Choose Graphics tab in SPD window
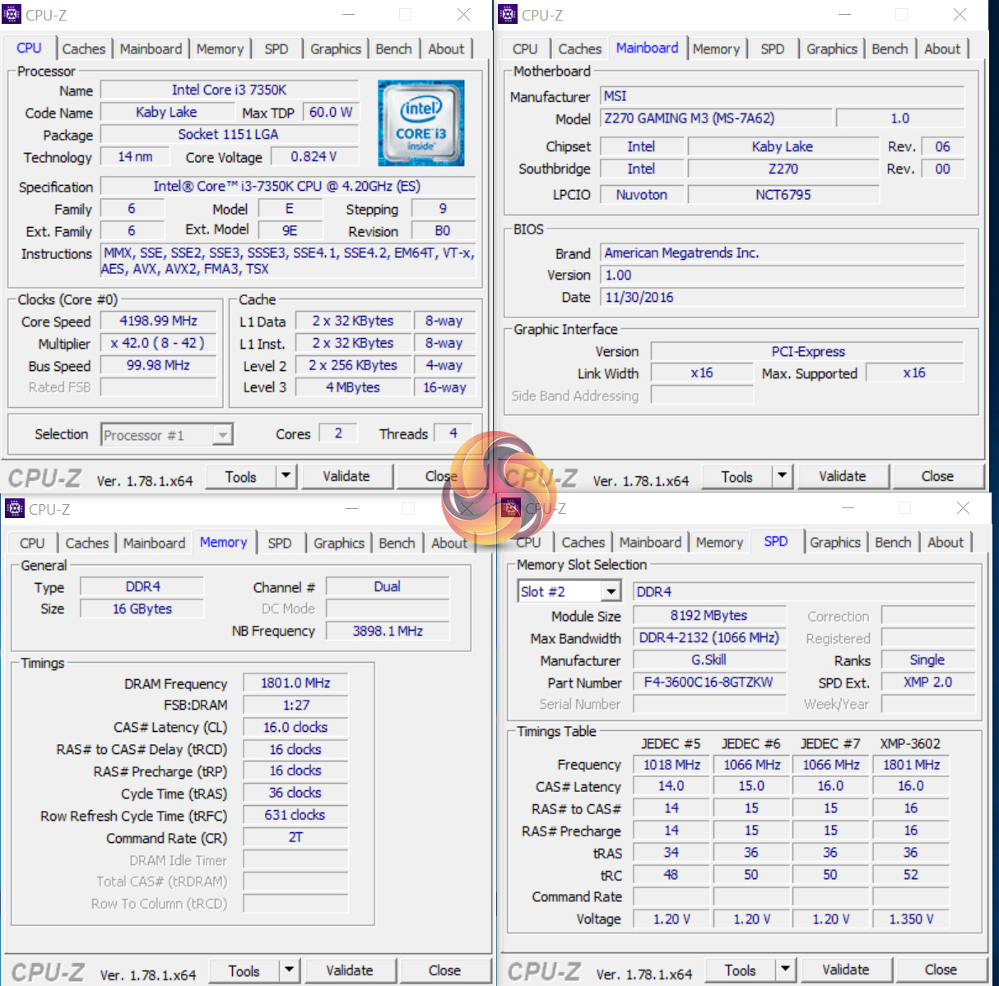The image size is (999, 986). coord(835,542)
